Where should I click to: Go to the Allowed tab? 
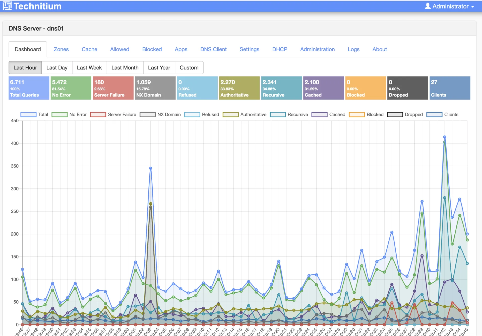pyautogui.click(x=120, y=49)
